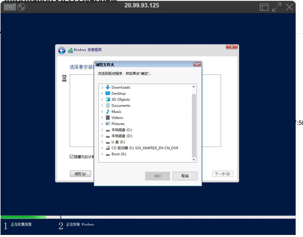
Task: Expand the Documents tree node
Action: coord(102,105)
